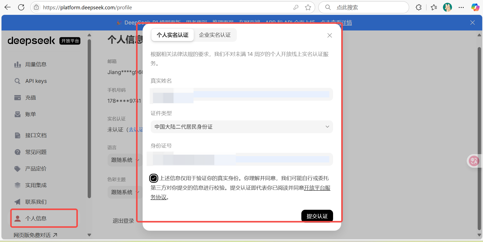Expand the 证件类型 dropdown
The image size is (483, 242).
coord(242,127)
